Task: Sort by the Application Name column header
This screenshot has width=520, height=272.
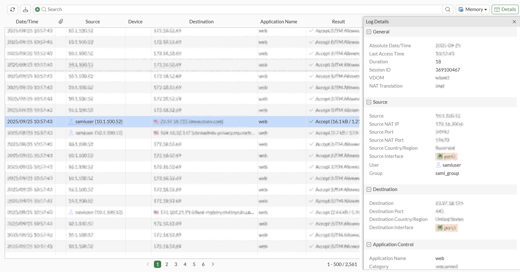Action: [279, 22]
